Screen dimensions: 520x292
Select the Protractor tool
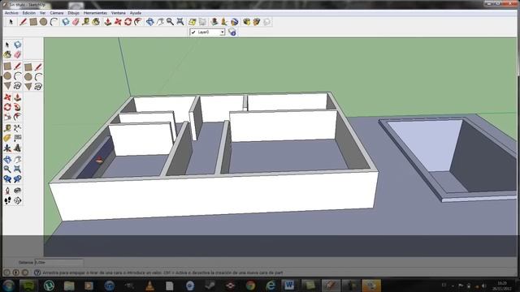pos(7,138)
